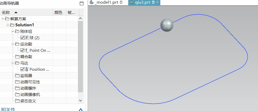Click the 动画可见性 tree label
The height and width of the screenshot is (111, 258).
[x=30, y=82]
